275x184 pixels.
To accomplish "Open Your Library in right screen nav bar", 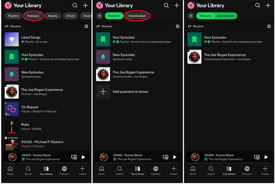I will pyautogui.click(x=229, y=170).
